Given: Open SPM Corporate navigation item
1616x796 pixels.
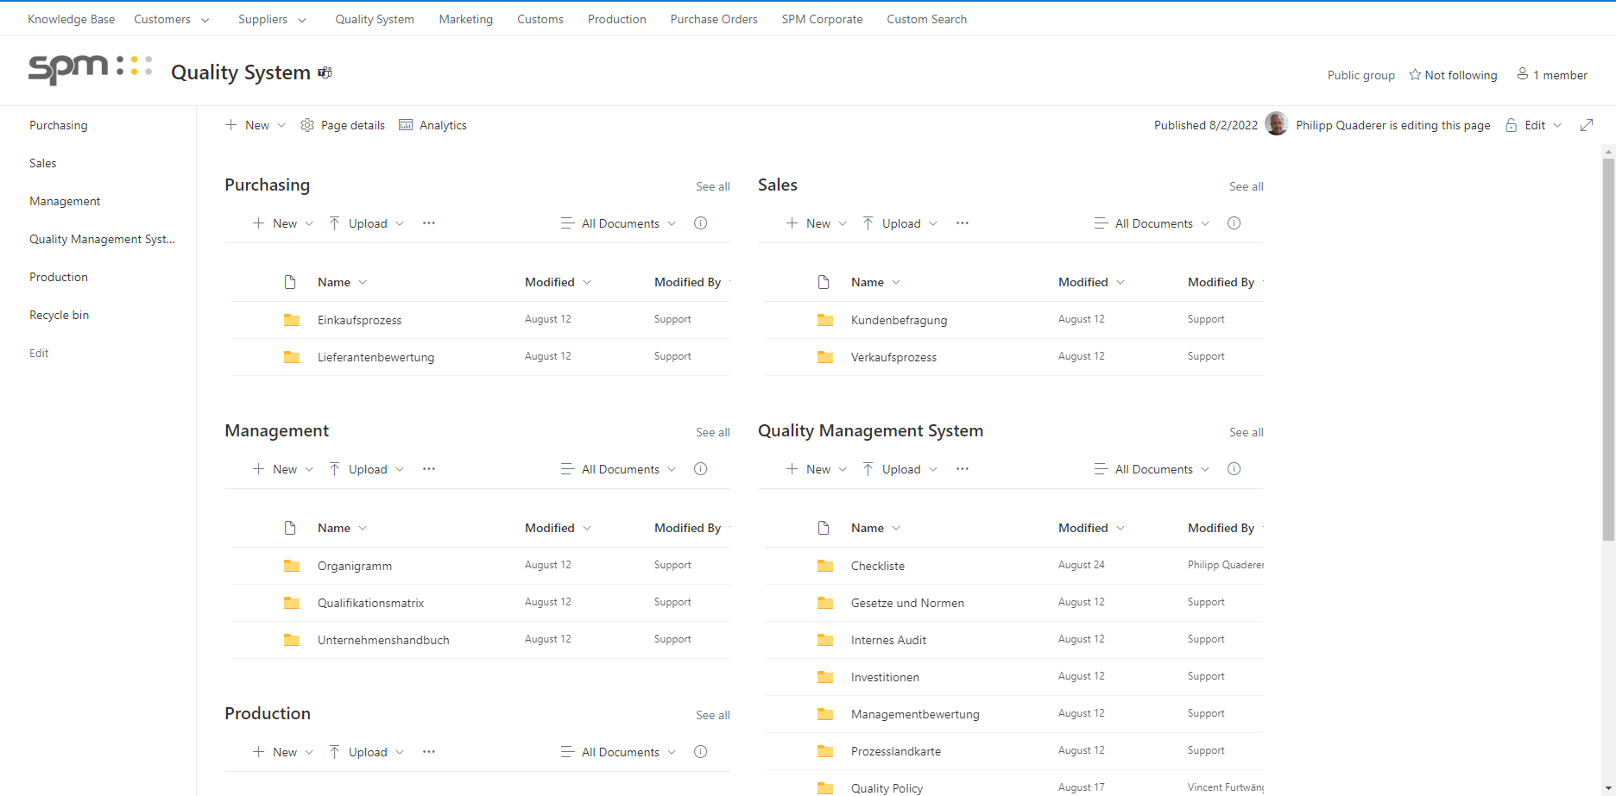Looking at the screenshot, I should [822, 19].
